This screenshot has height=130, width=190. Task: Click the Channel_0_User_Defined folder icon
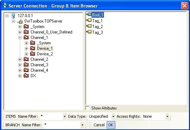point(26,32)
